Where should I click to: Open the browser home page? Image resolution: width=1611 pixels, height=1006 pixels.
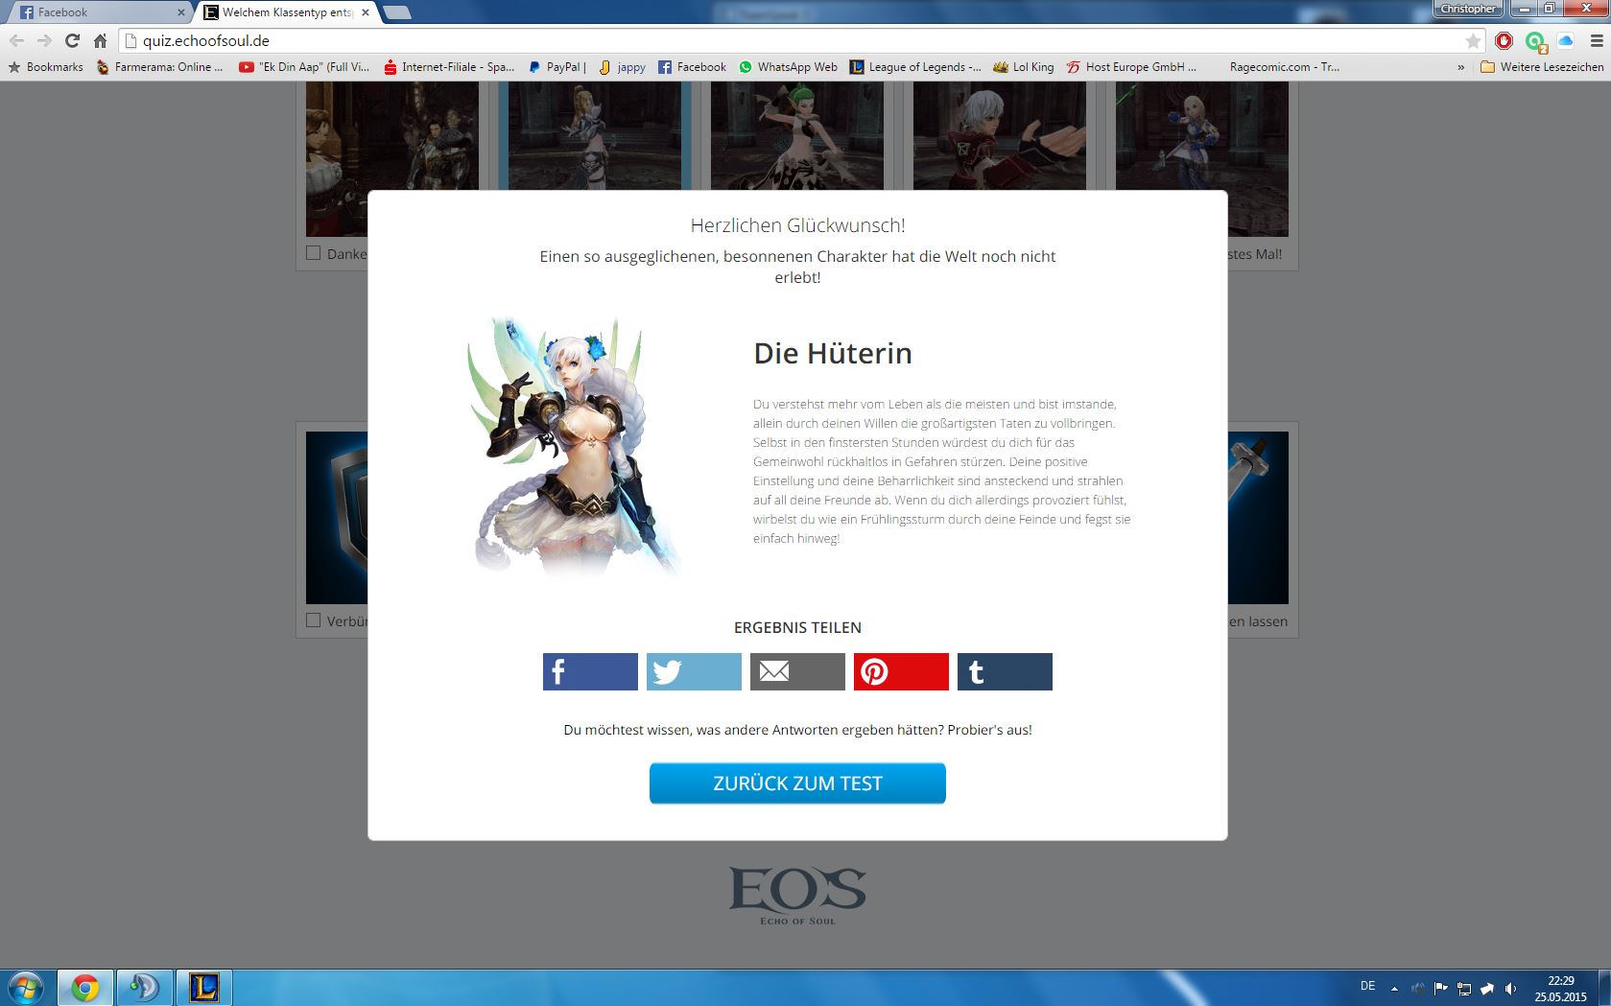tap(100, 40)
